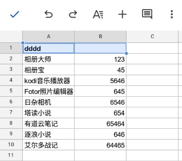182x161 pixels.
Task: Select cell with value 645
Action: click(100, 91)
